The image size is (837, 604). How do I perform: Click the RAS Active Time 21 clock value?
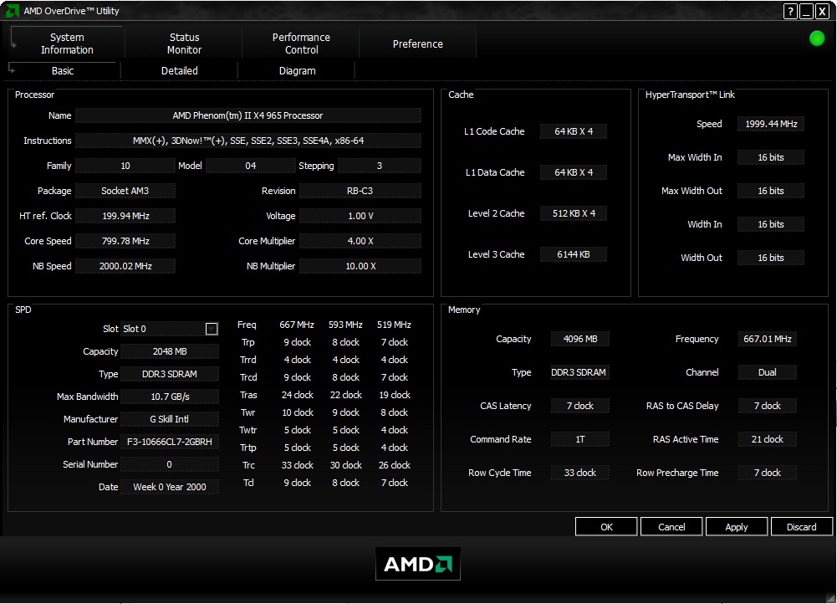(767, 439)
